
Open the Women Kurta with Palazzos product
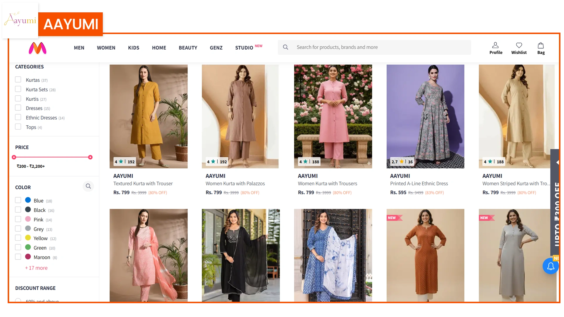pos(235,183)
